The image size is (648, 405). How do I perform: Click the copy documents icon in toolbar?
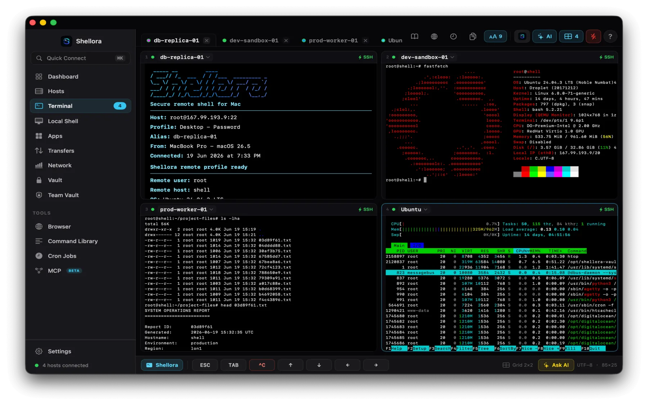click(x=473, y=36)
